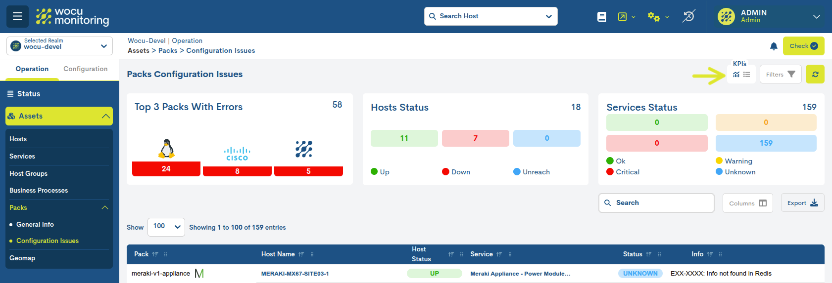Open the Search Host dropdown
832x283 pixels.
(491, 16)
